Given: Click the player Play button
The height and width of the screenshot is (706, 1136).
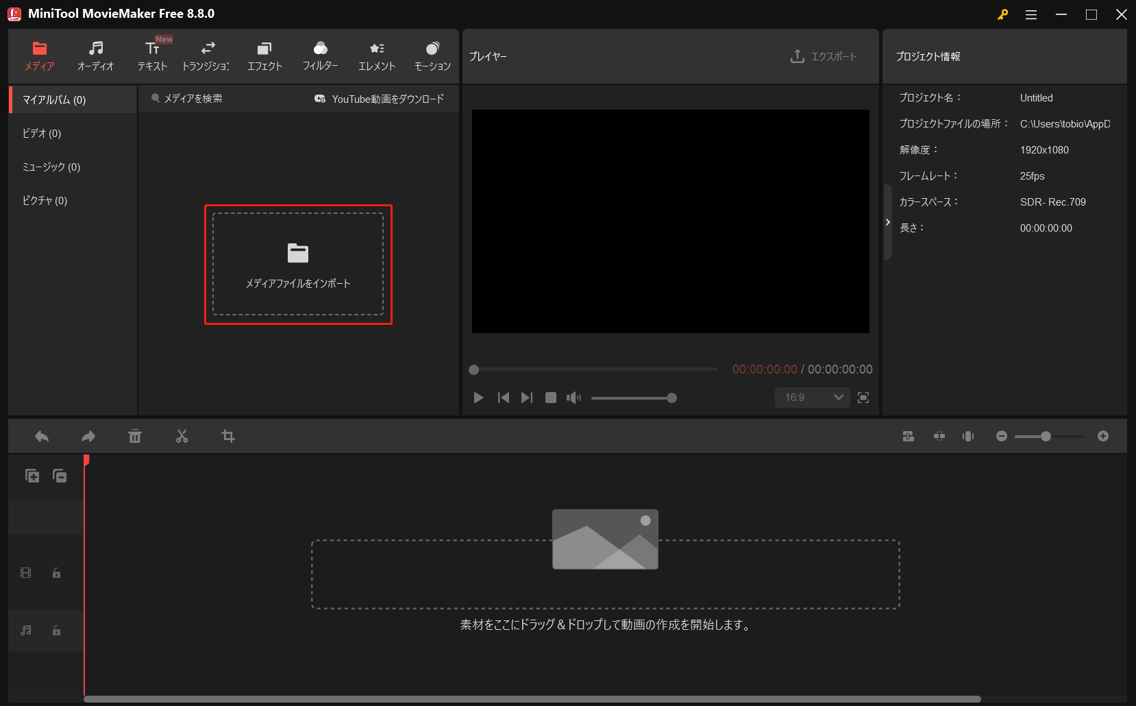Looking at the screenshot, I should click(478, 398).
